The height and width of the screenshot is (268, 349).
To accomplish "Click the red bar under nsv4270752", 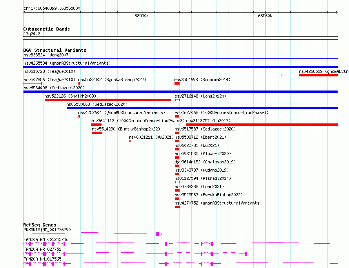I will (x=177, y=207).
